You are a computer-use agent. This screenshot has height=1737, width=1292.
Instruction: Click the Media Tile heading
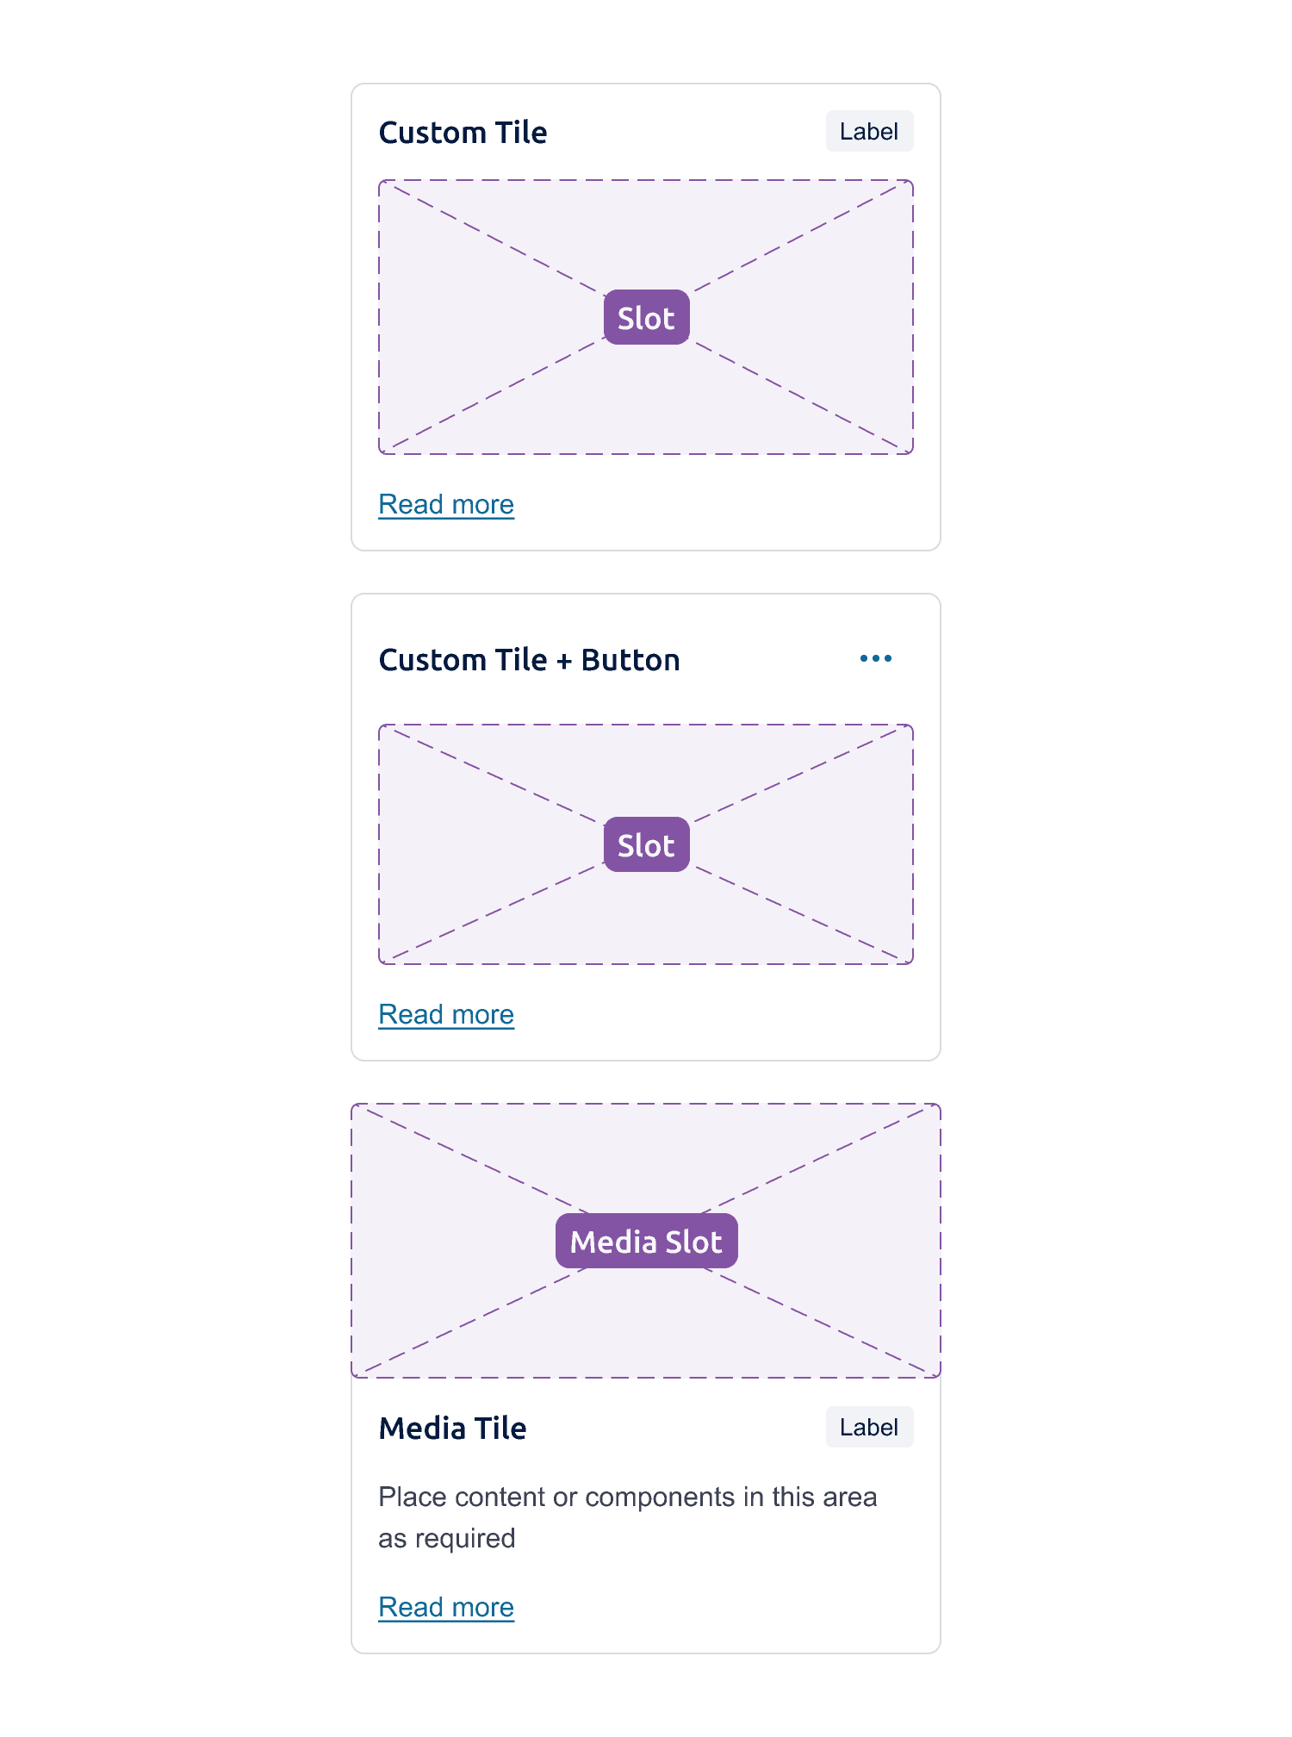452,1428
